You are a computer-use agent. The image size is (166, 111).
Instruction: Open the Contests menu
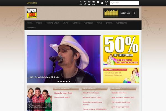(x=89, y=23)
